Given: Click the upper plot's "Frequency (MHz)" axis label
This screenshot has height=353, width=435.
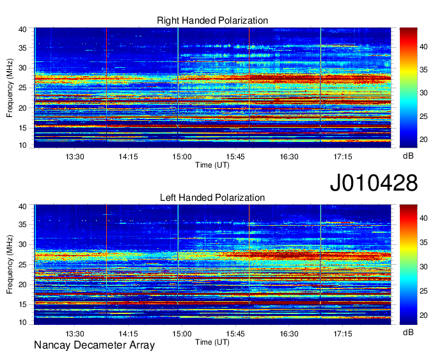Looking at the screenshot, I should (x=10, y=88).
